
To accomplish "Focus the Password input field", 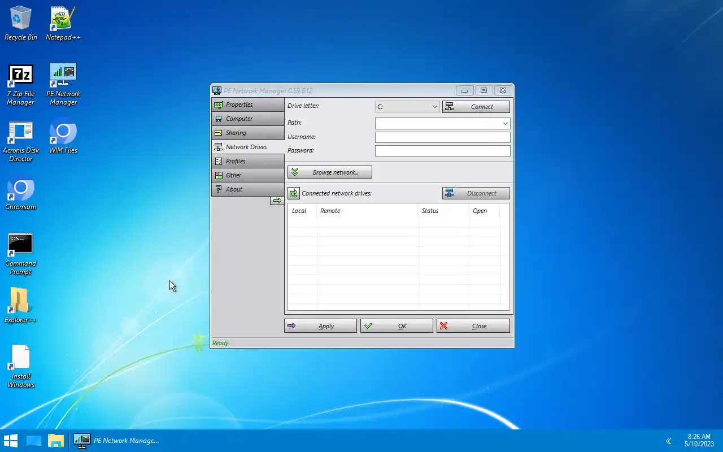I will pyautogui.click(x=443, y=151).
